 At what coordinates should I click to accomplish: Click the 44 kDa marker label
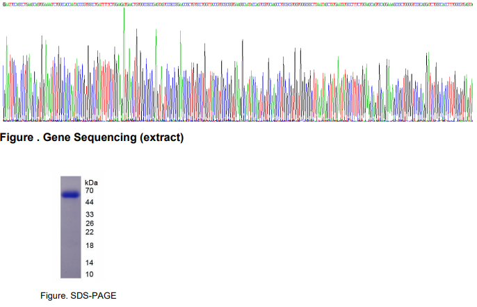point(89,202)
